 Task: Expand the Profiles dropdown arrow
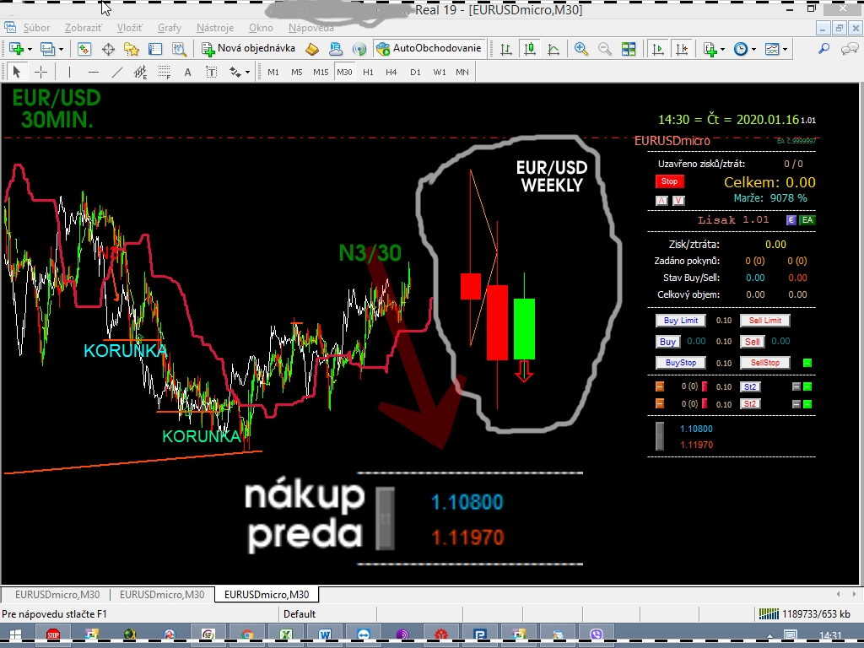click(61, 49)
